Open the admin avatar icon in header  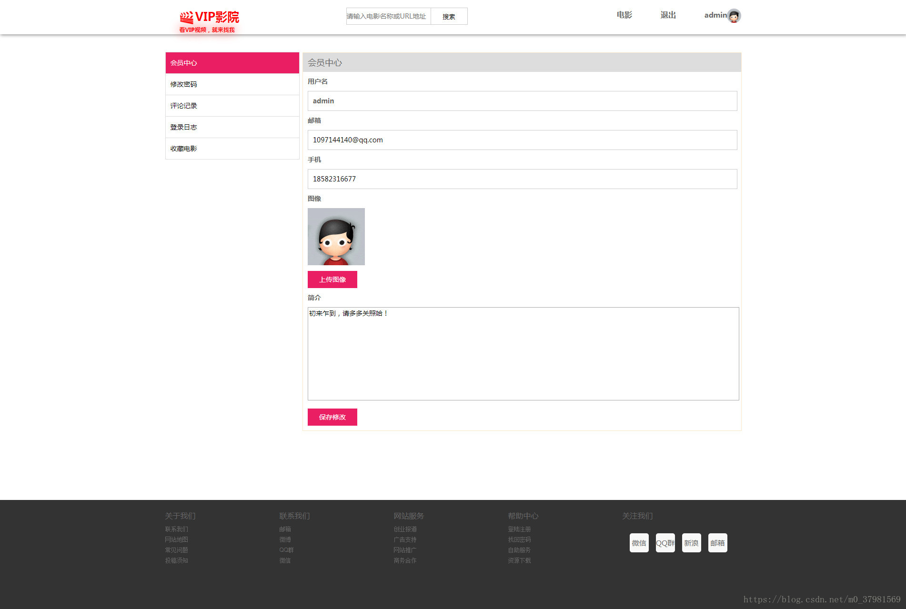pos(734,16)
